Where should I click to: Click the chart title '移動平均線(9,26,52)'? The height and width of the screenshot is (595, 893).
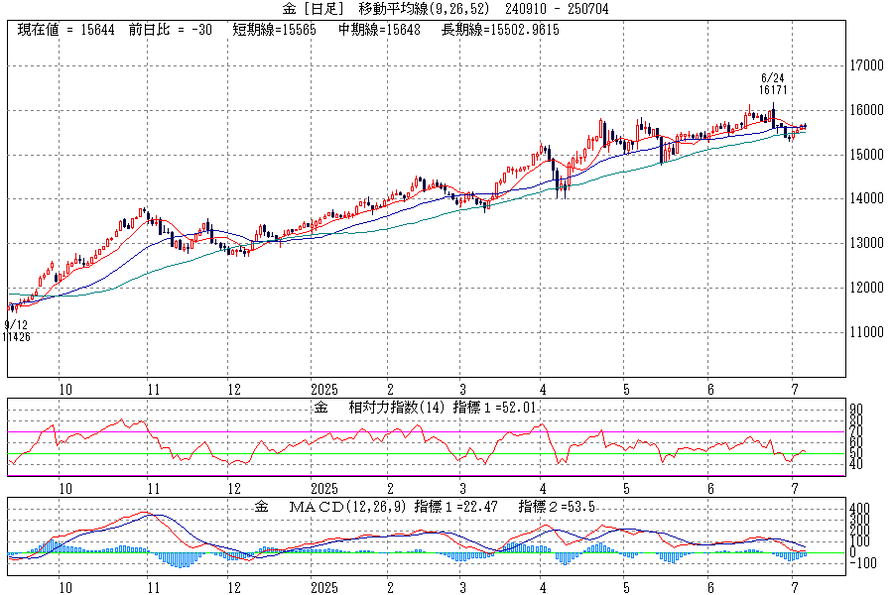coord(424,9)
